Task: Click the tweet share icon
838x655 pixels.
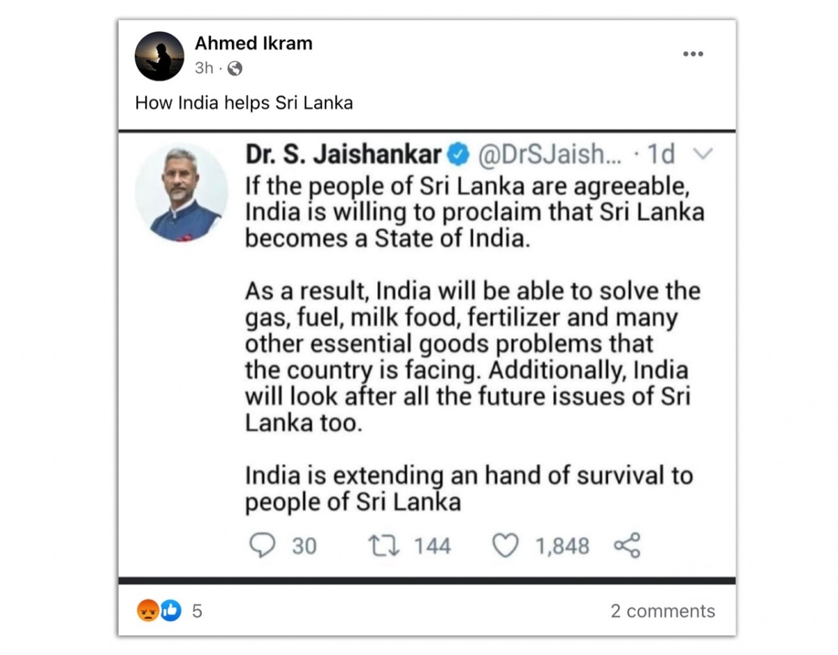Action: coord(626,545)
